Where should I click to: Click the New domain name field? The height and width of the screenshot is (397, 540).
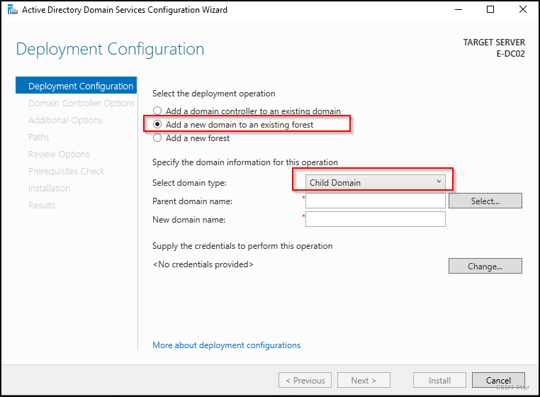click(376, 219)
